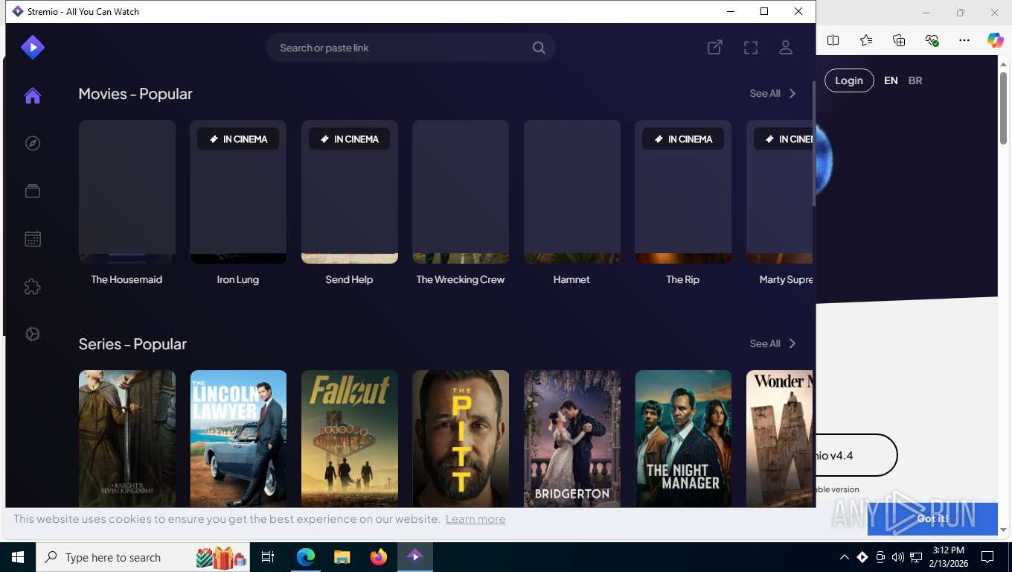The image size is (1012, 572).
Task: Switch Edge page language to BR
Action: (x=915, y=80)
